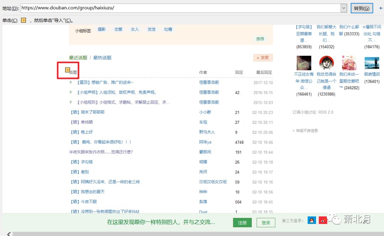This screenshot has height=236, width=384.
Task: Open the 【晒】我想念的夏天 topic
Action: (x=87, y=192)
